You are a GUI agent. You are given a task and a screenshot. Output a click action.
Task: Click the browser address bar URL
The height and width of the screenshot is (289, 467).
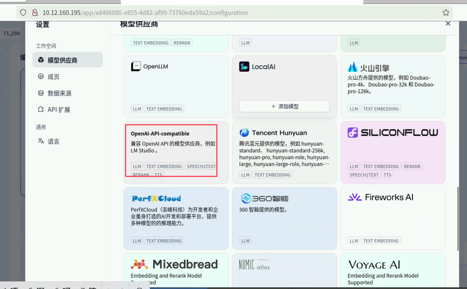[145, 13]
